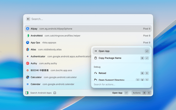
Task: Choose the Open Support Directory action
Action: [121, 79]
